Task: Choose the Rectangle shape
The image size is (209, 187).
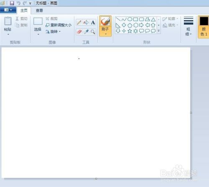Action: (135, 19)
